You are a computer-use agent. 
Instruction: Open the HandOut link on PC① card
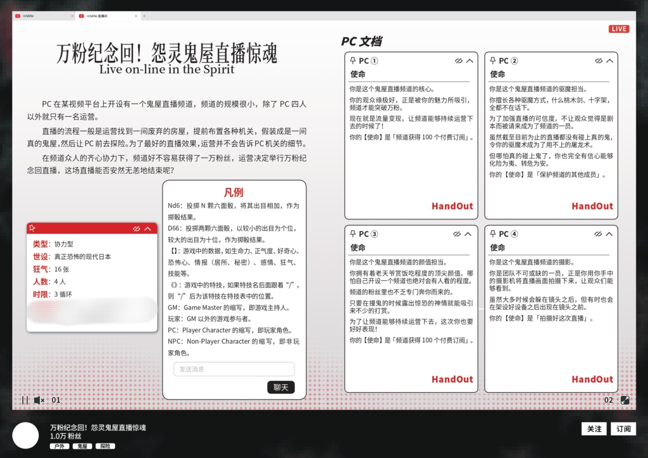(452, 206)
